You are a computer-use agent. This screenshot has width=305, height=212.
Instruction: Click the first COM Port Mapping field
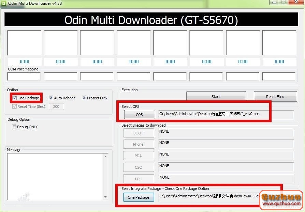coord(24,77)
